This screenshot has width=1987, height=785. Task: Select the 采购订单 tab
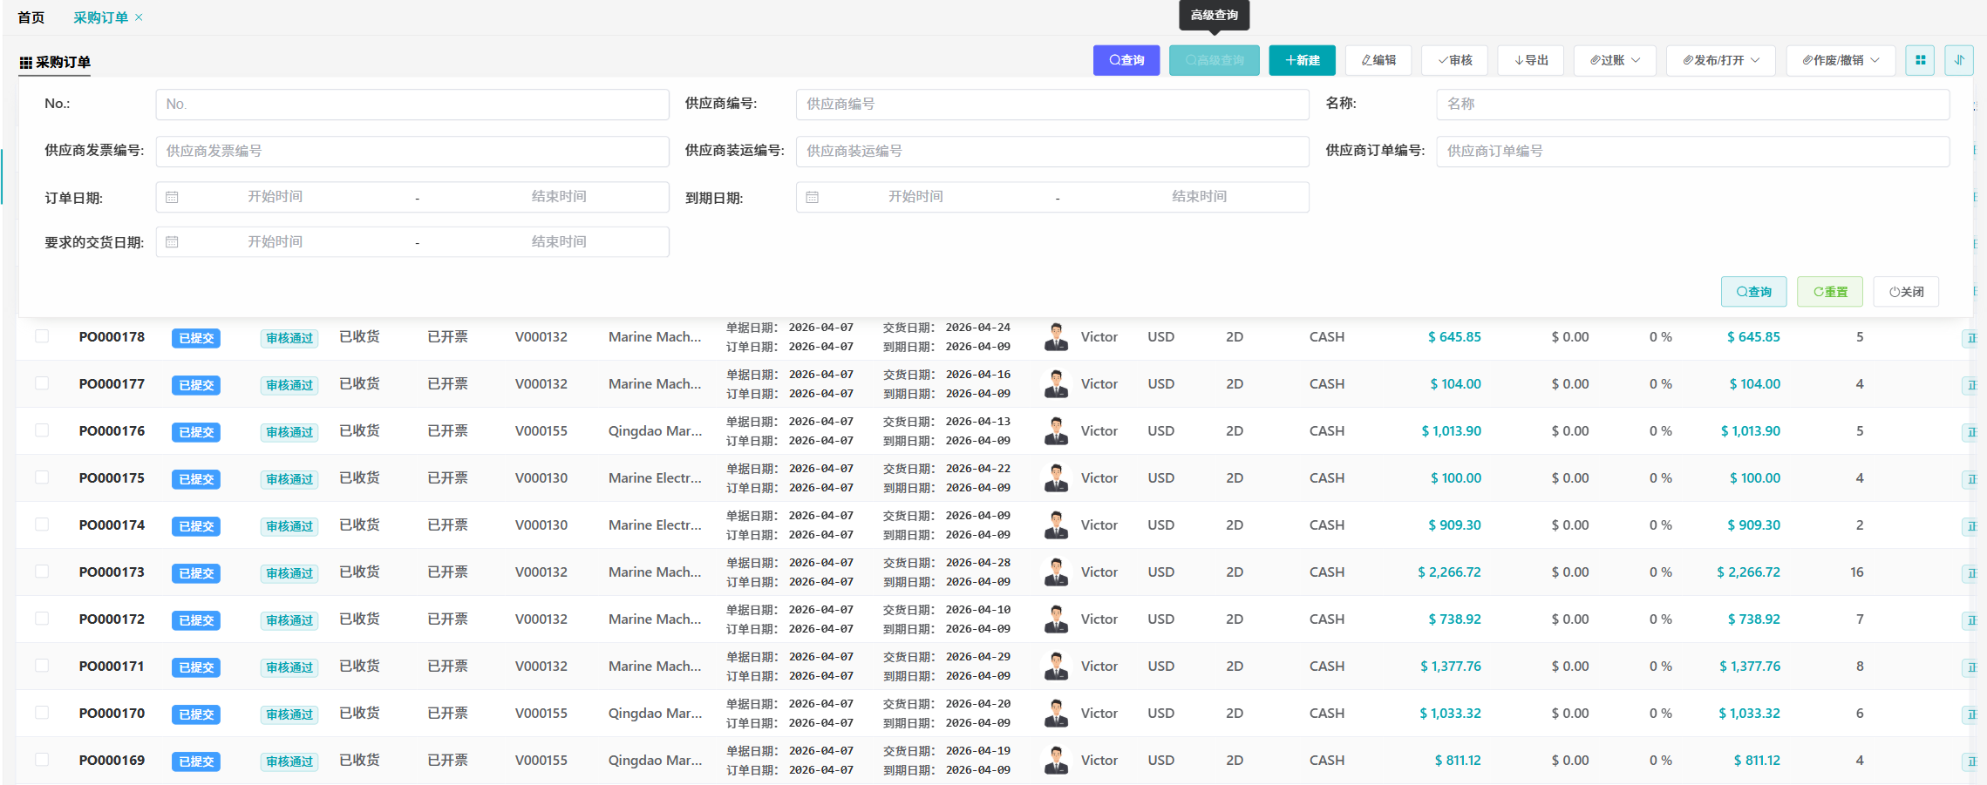[100, 17]
